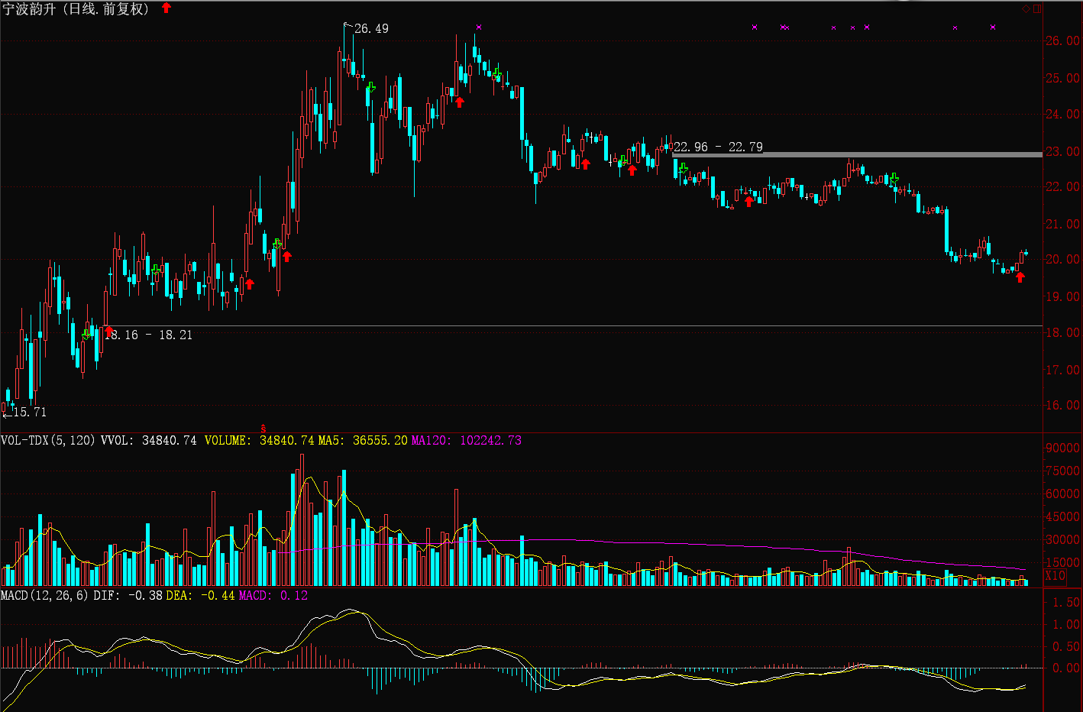
Task: Click the DIF: -0.38 value
Action: [x=128, y=595]
